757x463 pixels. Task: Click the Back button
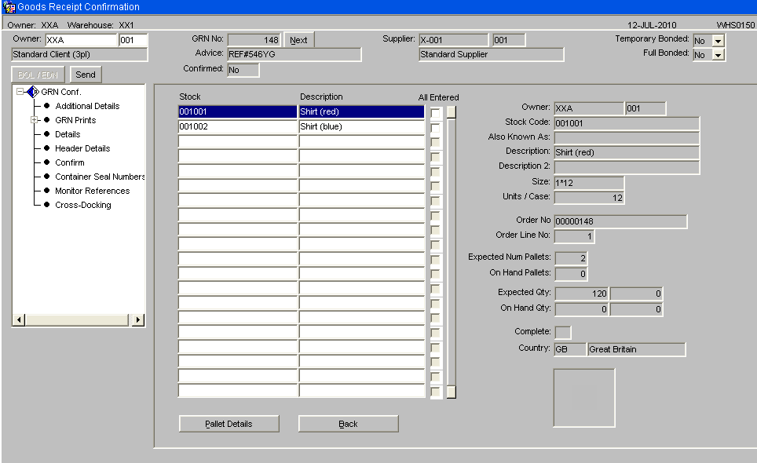point(348,424)
